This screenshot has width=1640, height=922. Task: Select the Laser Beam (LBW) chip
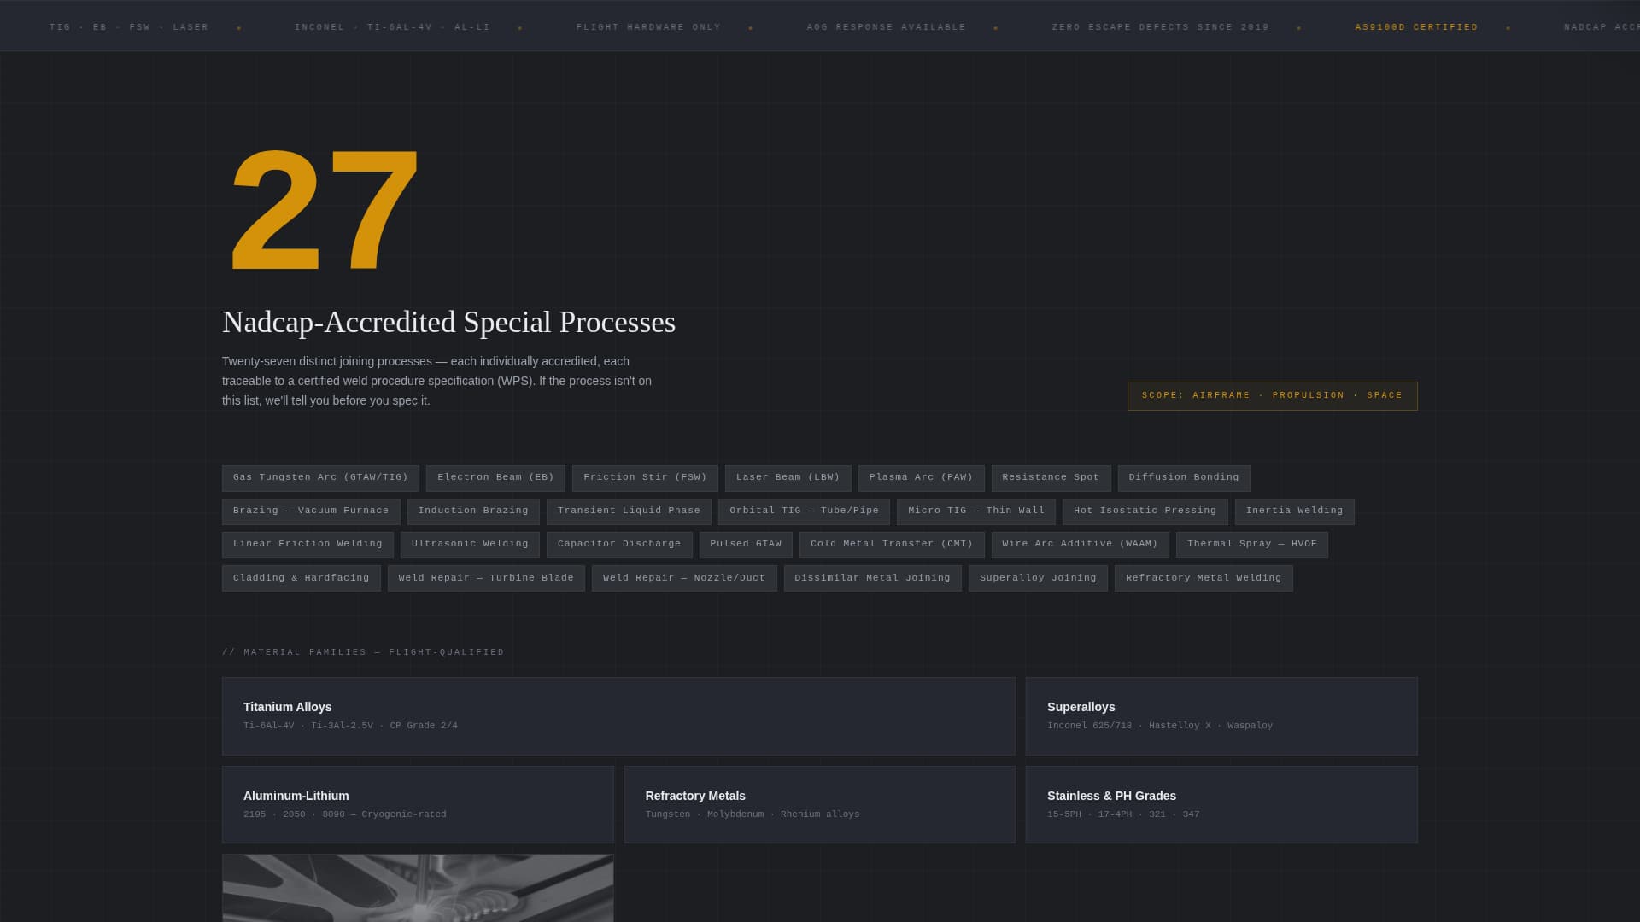pyautogui.click(x=788, y=477)
